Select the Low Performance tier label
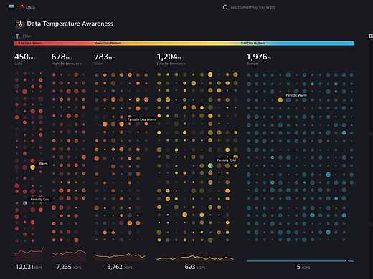The width and height of the screenshot is (373, 279). click(x=171, y=64)
